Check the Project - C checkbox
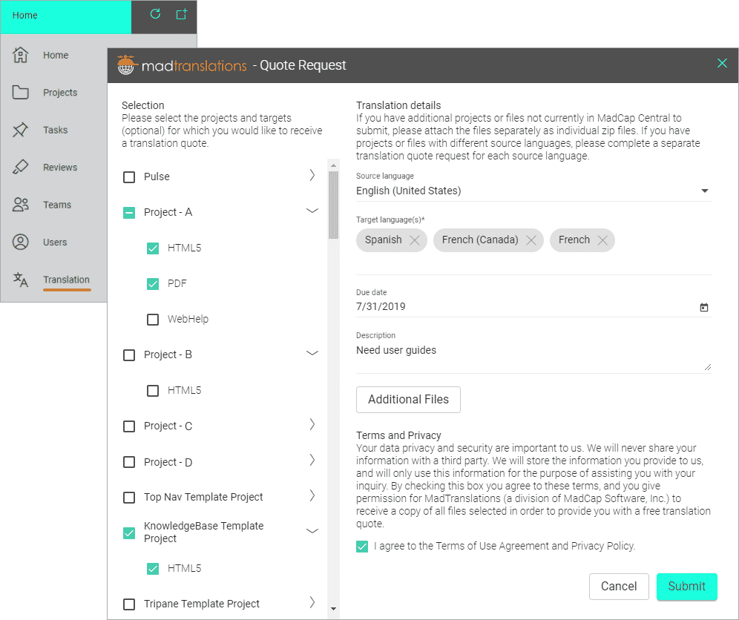 point(129,426)
